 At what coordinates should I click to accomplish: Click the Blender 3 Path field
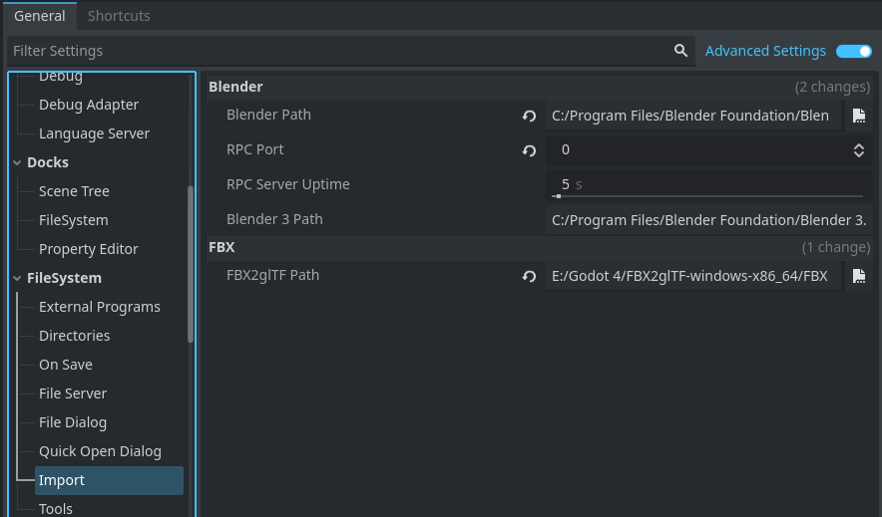(708, 220)
